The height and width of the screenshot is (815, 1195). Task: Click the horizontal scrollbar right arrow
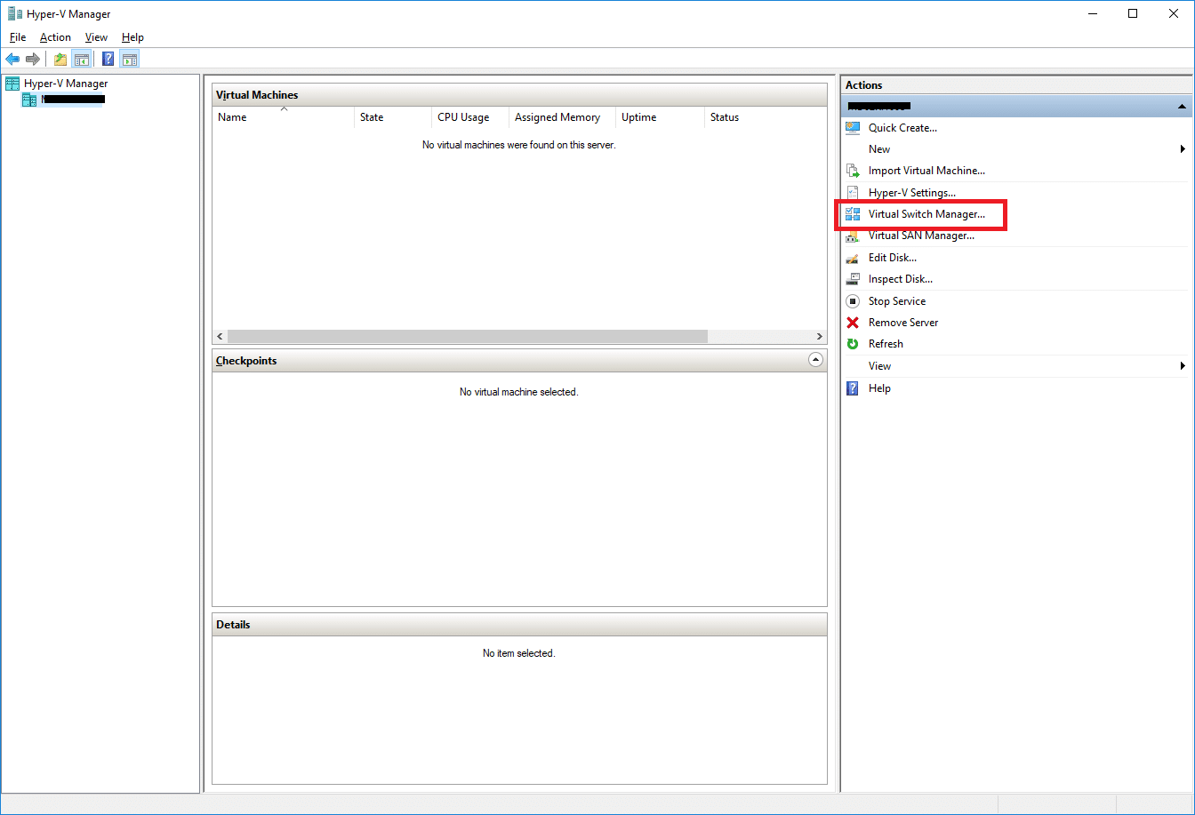(820, 337)
